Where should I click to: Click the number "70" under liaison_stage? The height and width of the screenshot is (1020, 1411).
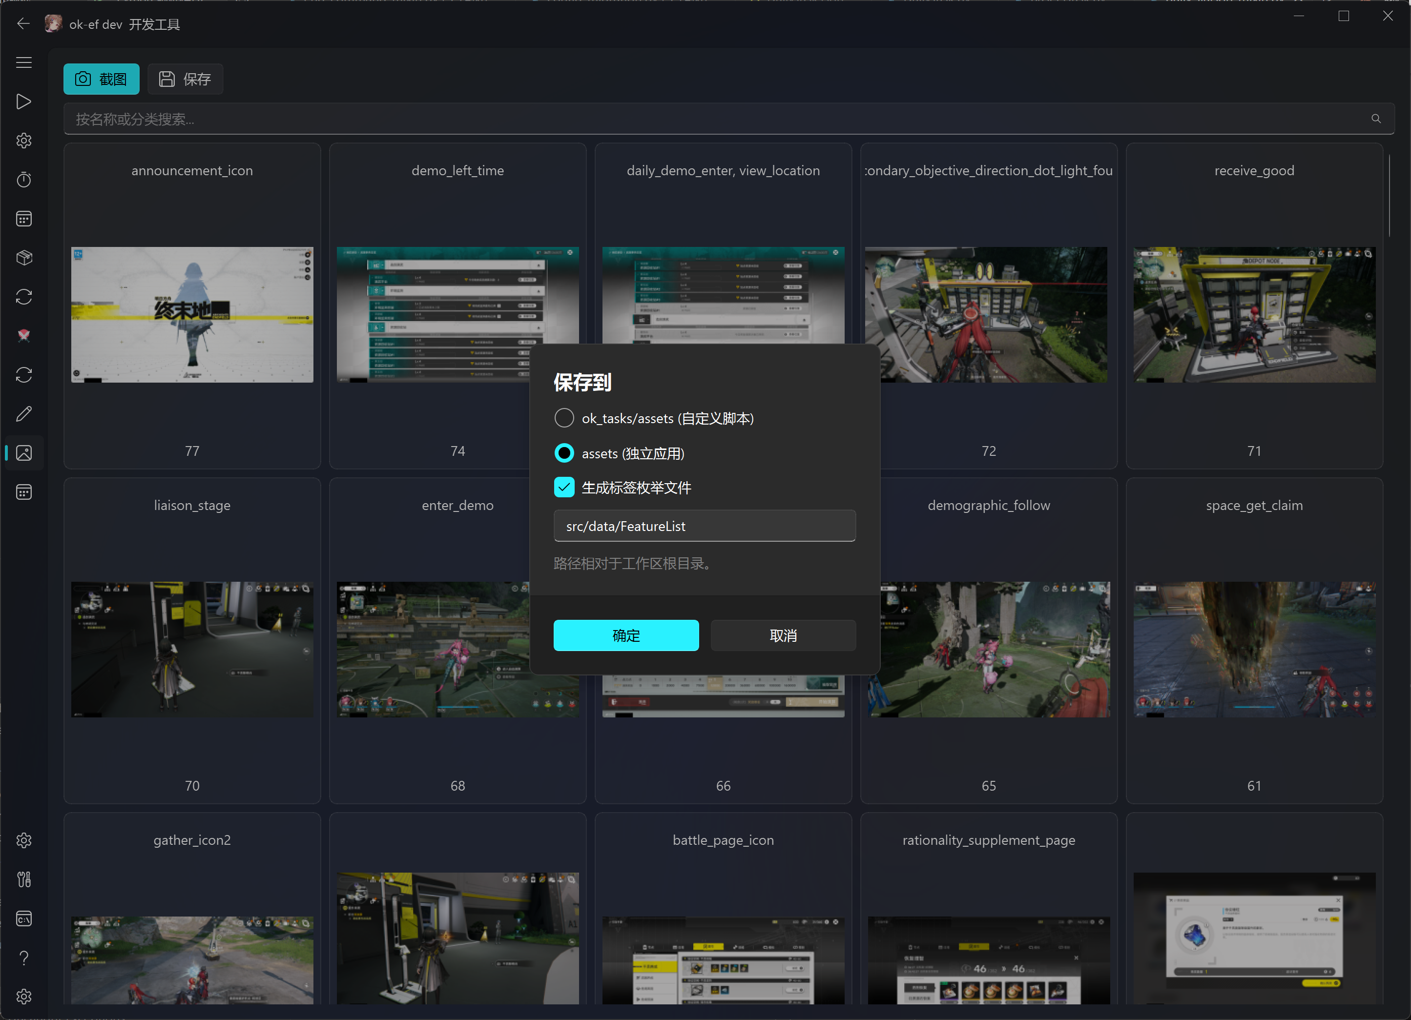(192, 786)
